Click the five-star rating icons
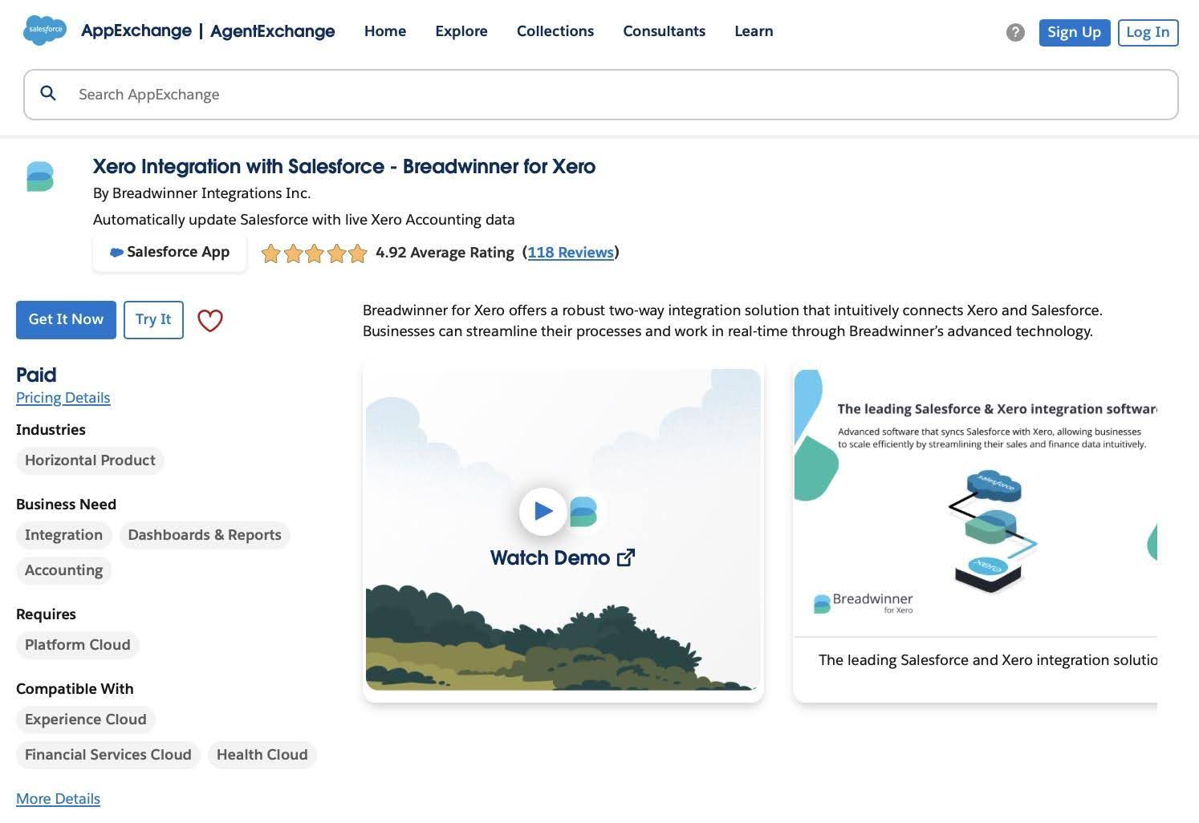 tap(314, 253)
